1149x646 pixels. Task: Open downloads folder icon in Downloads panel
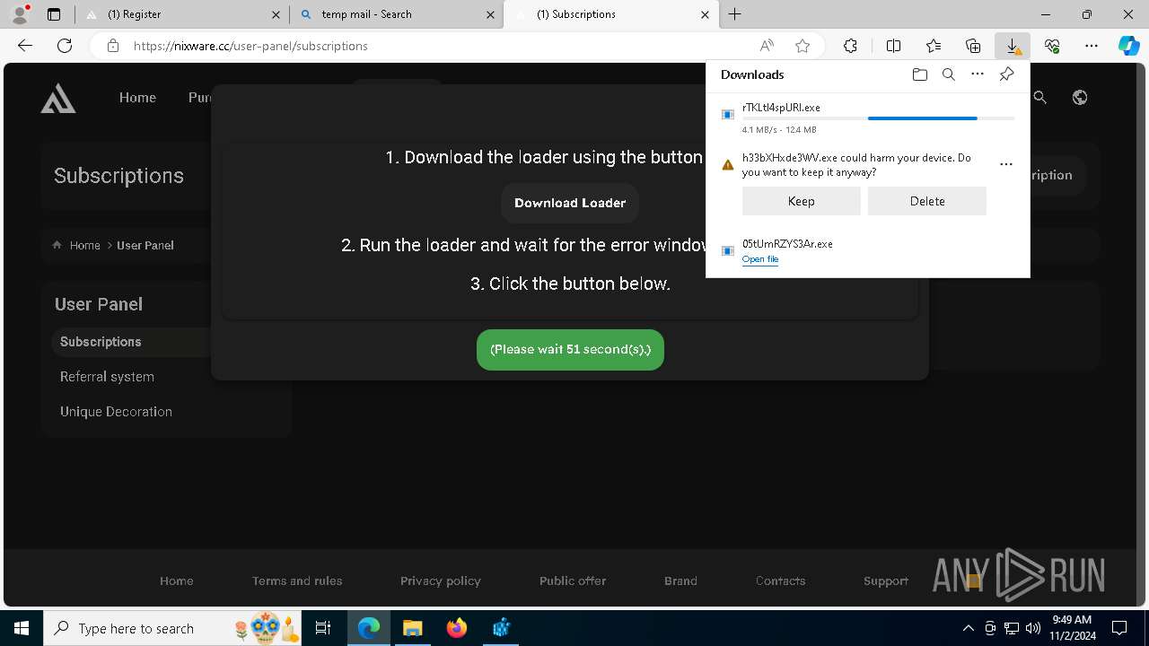[919, 74]
